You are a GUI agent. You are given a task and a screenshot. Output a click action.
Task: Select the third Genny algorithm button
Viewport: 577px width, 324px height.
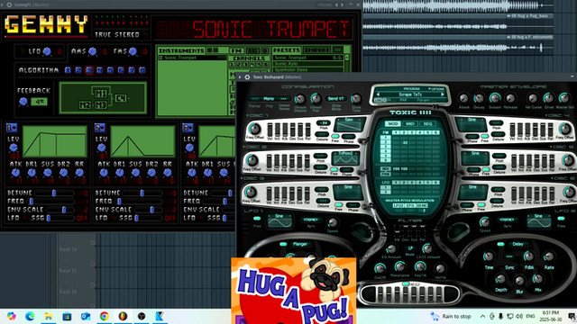[89, 70]
